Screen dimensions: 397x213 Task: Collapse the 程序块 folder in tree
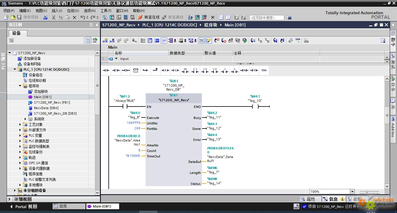pyautogui.click(x=20, y=86)
